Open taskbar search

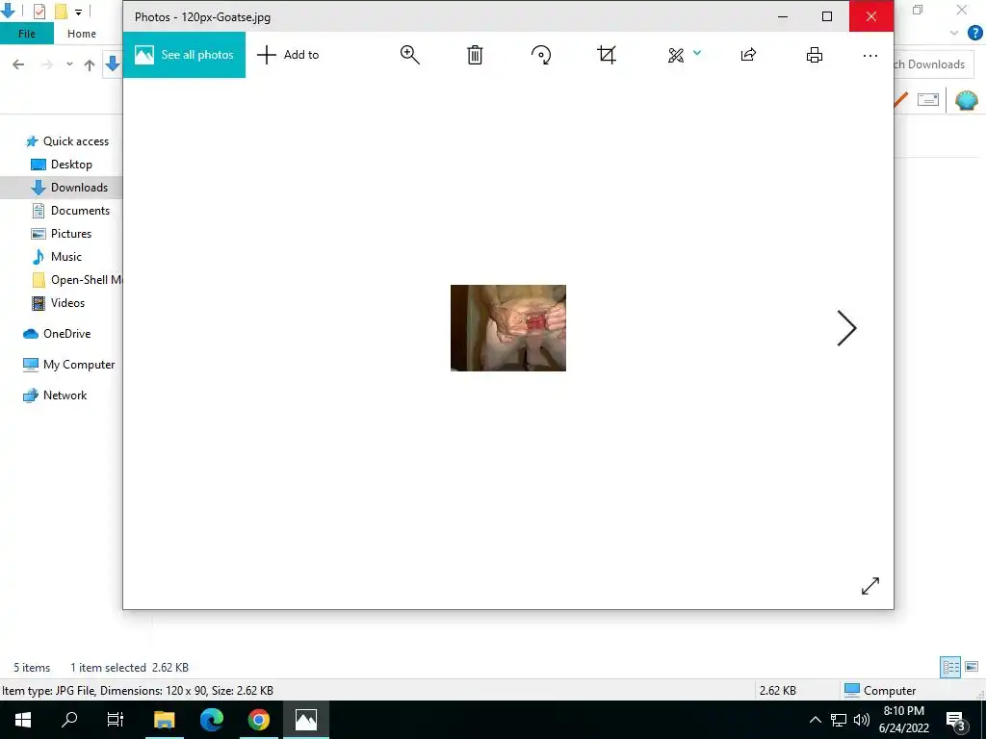click(x=69, y=720)
